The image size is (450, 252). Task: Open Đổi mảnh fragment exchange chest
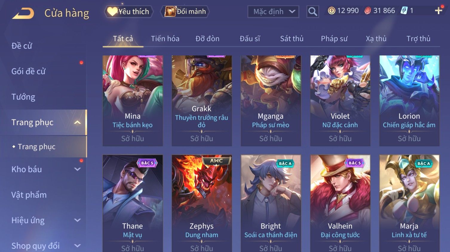[185, 12]
